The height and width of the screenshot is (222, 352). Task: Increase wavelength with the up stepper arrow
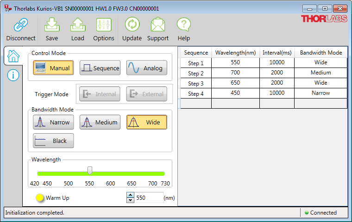[x=130, y=195]
